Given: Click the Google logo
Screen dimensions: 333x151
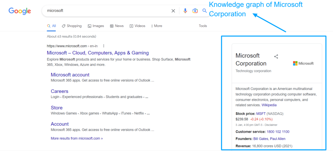Looking at the screenshot, I should [20, 11].
